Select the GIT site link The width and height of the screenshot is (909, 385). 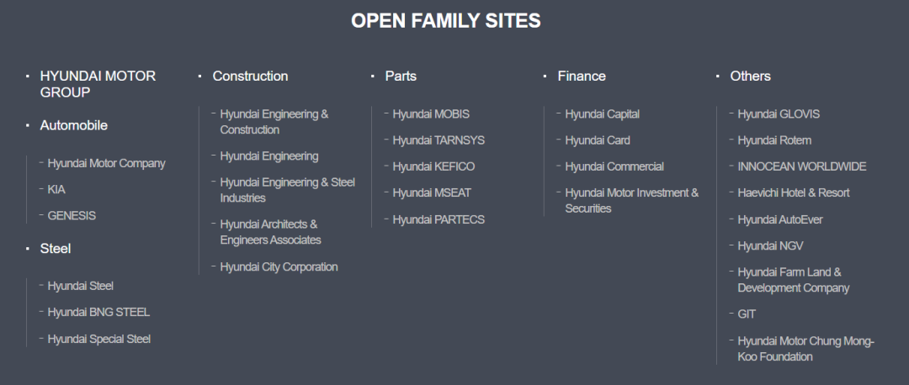point(747,314)
